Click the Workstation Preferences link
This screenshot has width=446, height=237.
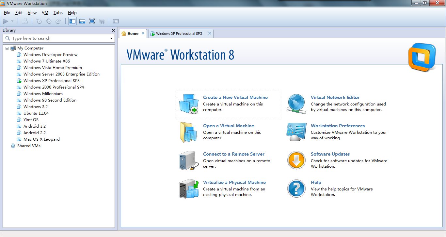tap(338, 126)
